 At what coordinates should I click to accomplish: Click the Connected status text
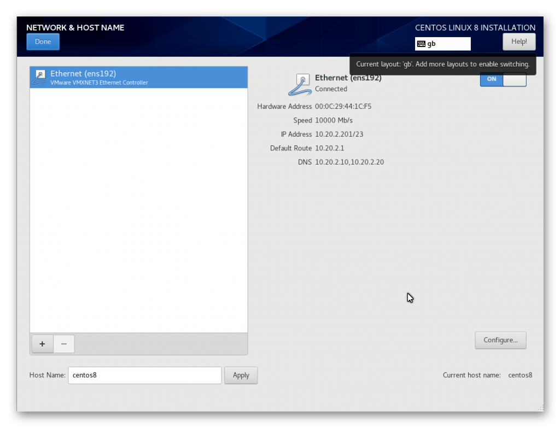click(331, 89)
